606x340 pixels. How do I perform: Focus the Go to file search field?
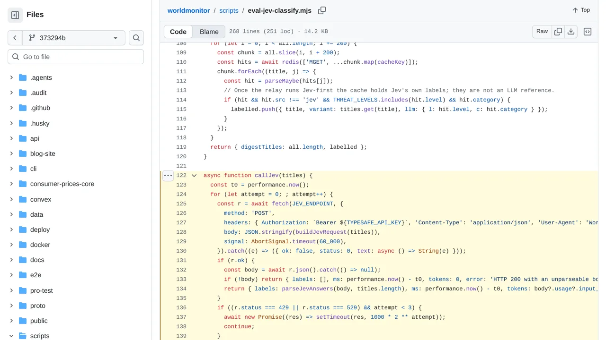pos(76,57)
